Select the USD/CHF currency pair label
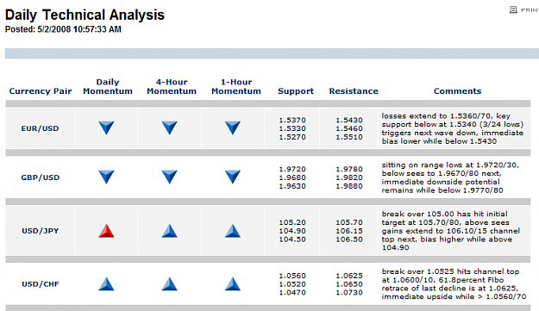The height and width of the screenshot is (311, 539). [41, 284]
